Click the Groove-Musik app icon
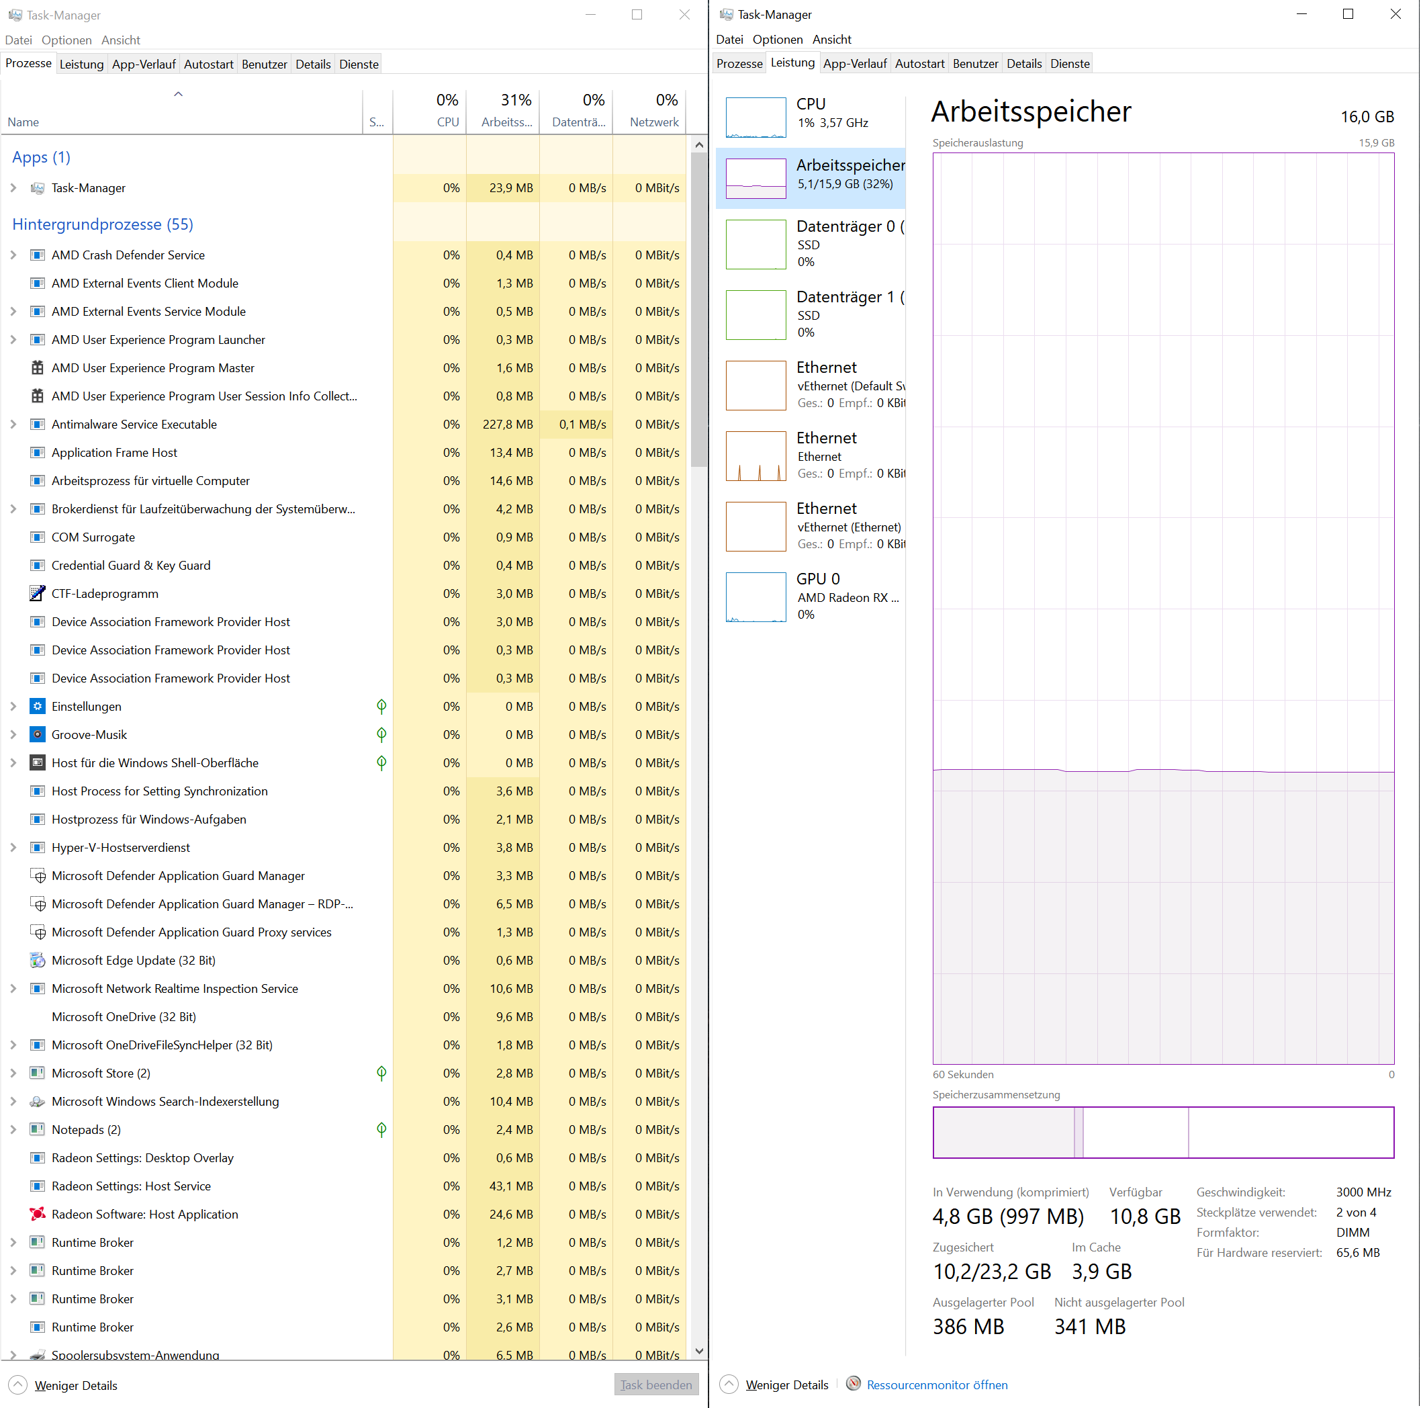 [x=37, y=734]
